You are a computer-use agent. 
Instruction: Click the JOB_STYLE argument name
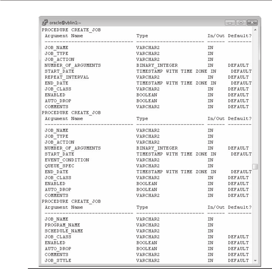click(58, 260)
